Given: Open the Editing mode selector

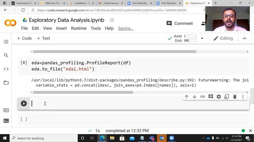Looking at the screenshot, I should (x=223, y=38).
